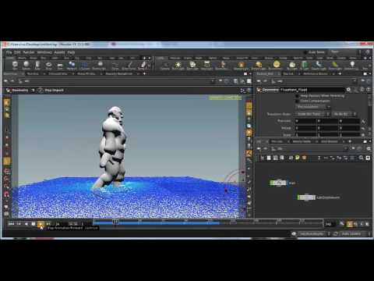
Task: Open the File menu
Action: [x=9, y=52]
